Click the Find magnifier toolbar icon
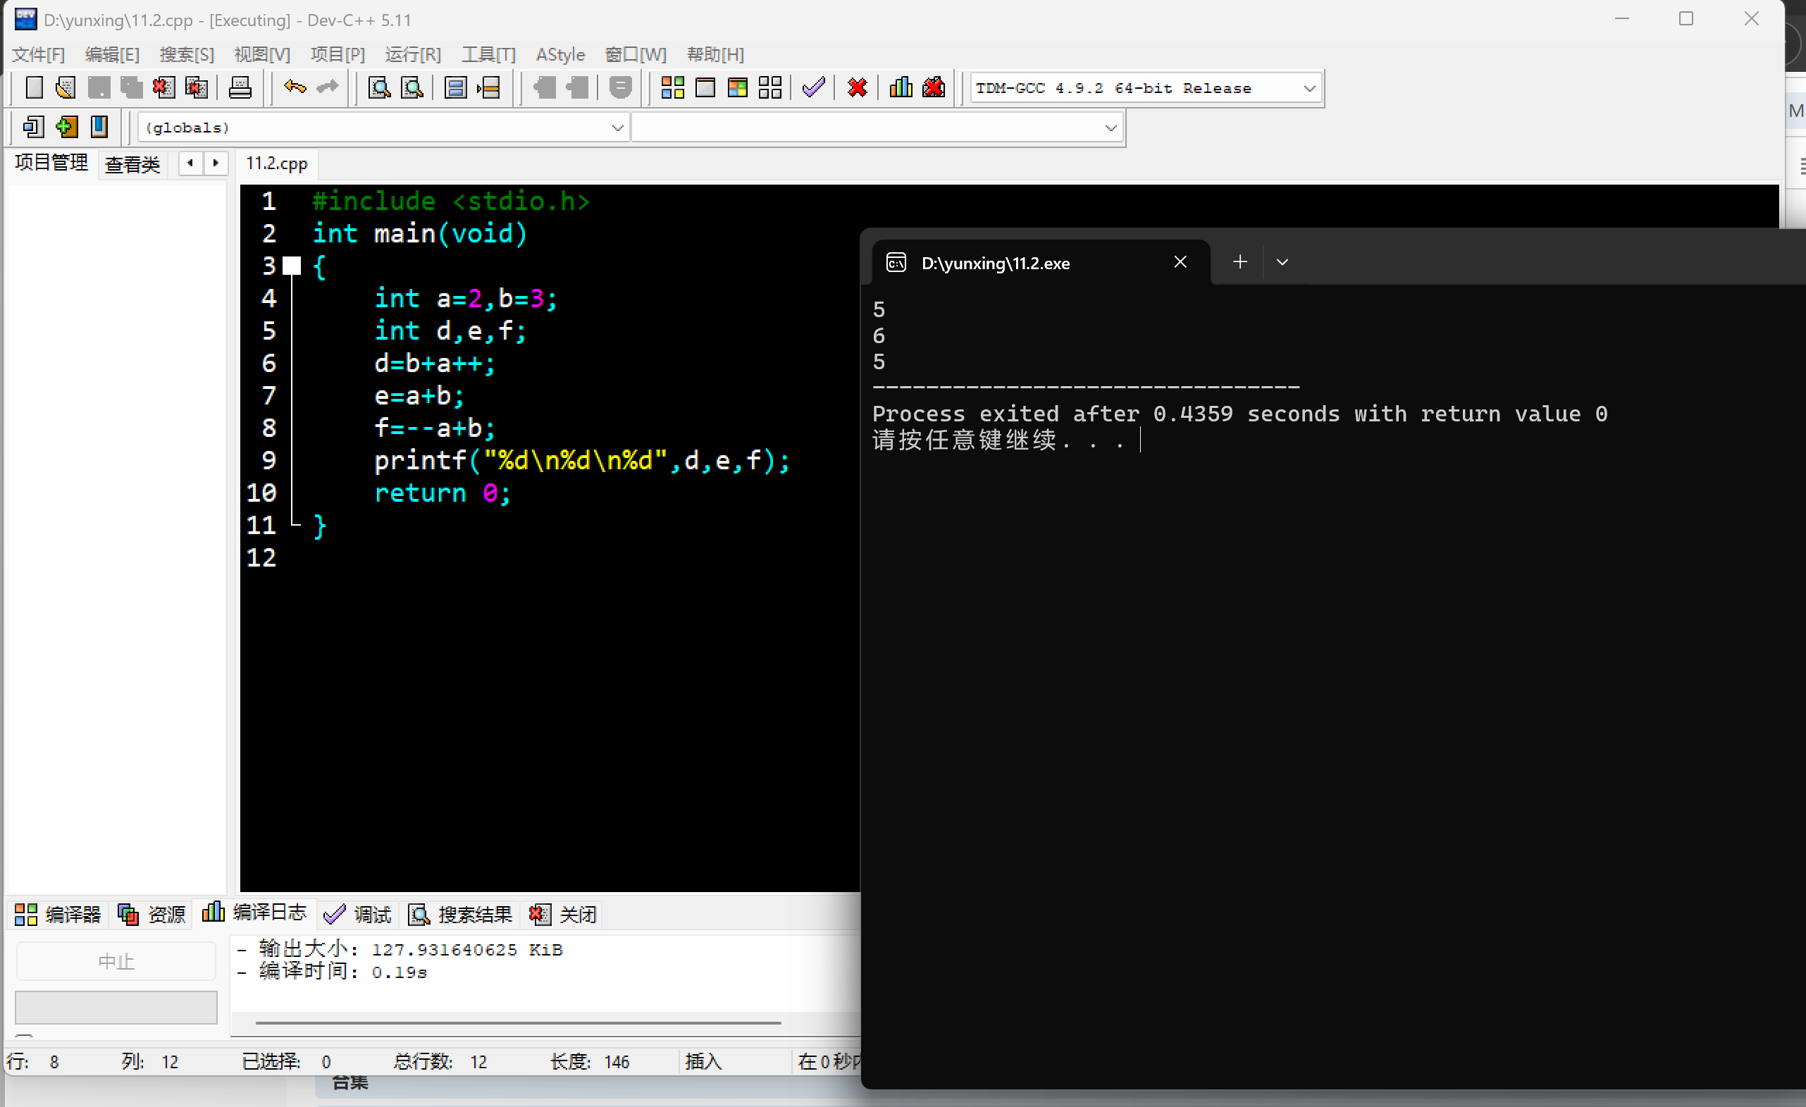 coord(379,88)
